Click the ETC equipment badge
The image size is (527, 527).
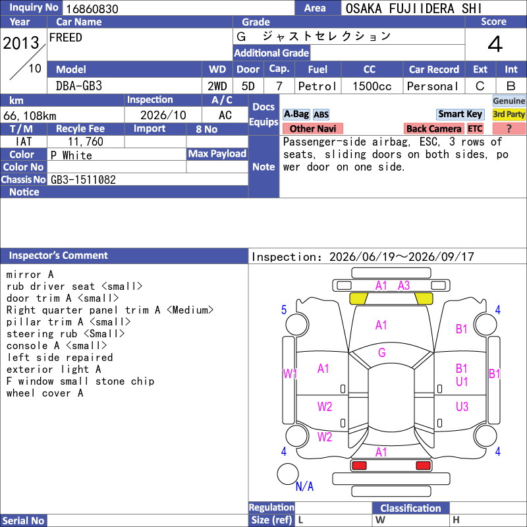[475, 128]
